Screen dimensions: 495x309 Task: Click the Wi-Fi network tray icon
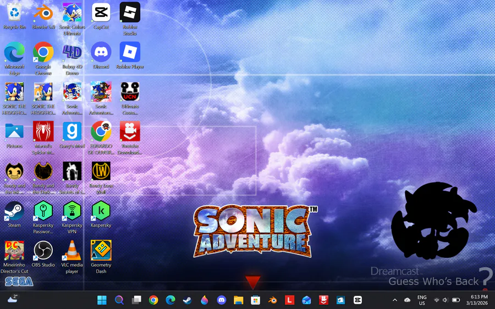click(x=437, y=300)
